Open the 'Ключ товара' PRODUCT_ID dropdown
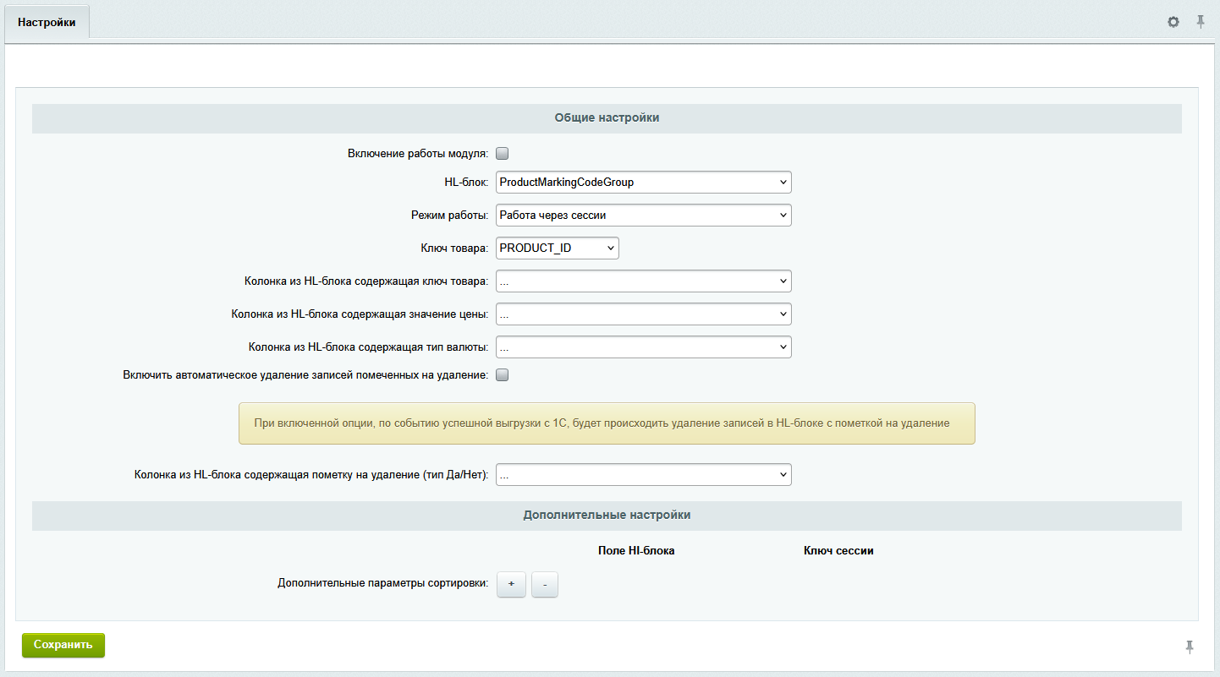The width and height of the screenshot is (1220, 677). 557,248
